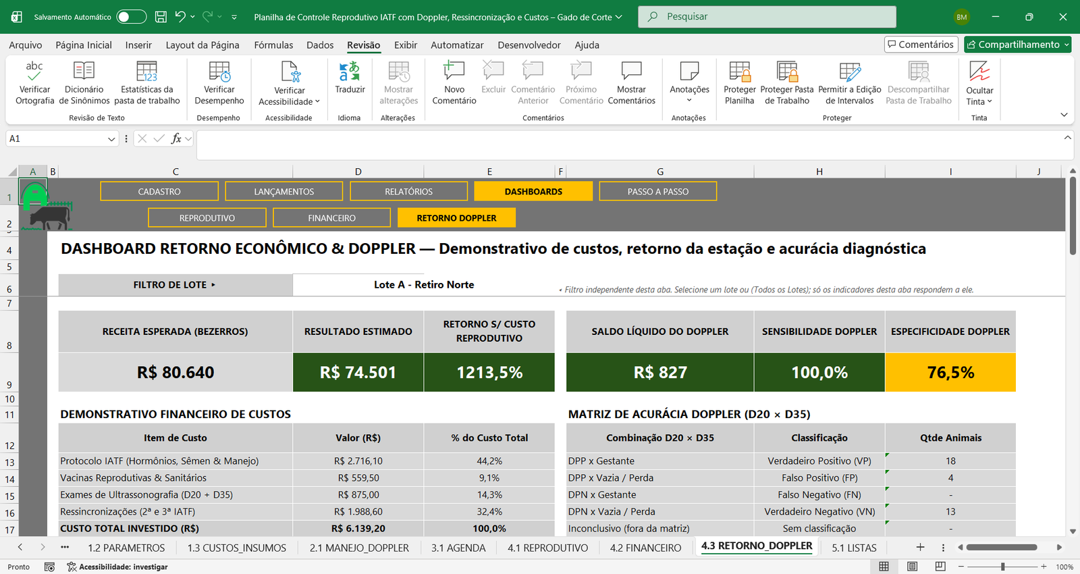This screenshot has height=574, width=1080.
Task: Open the 1.2 PARAMETROS sheet tab
Action: pyautogui.click(x=126, y=548)
